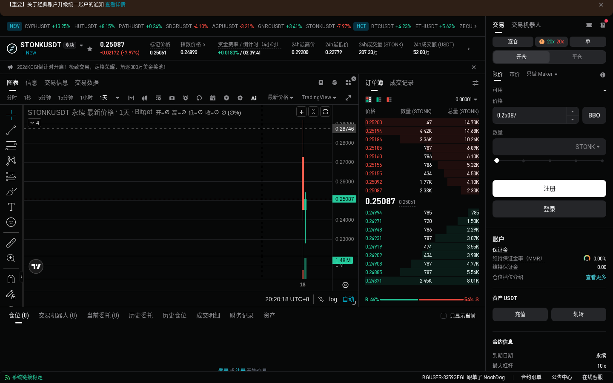This screenshot has width=613, height=383.
Task: Switch to 开仓 open position mode
Action: point(521,57)
